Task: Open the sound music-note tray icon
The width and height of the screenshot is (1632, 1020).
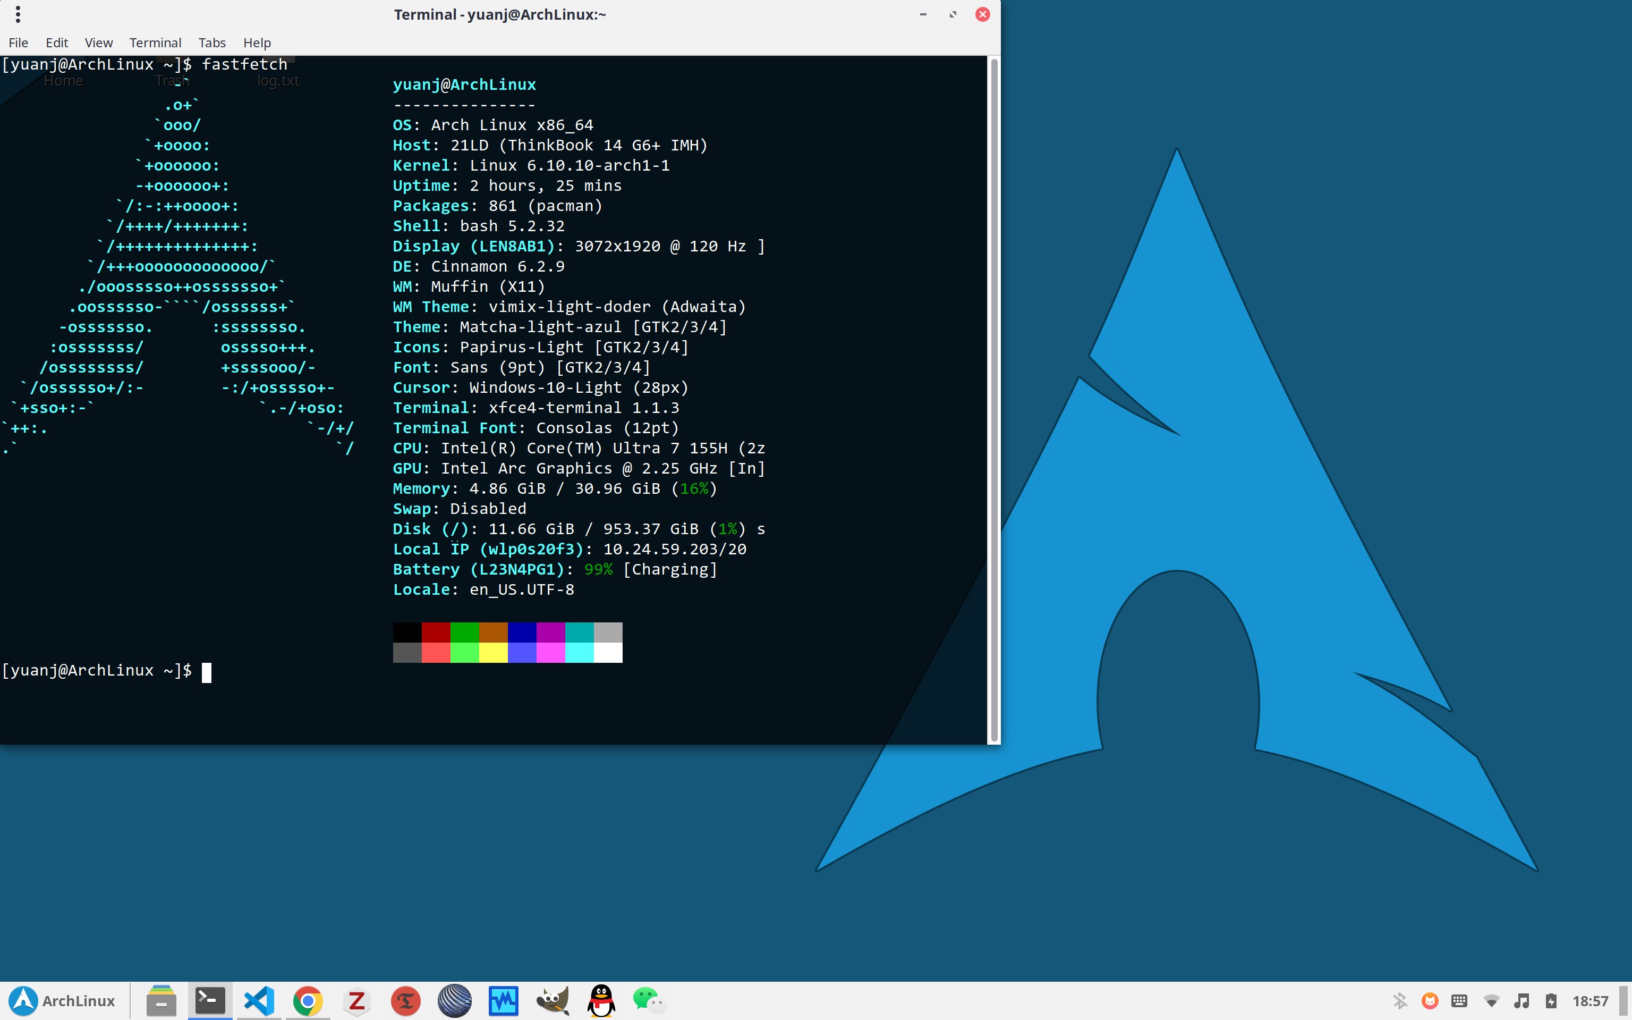Action: pos(1521,1000)
